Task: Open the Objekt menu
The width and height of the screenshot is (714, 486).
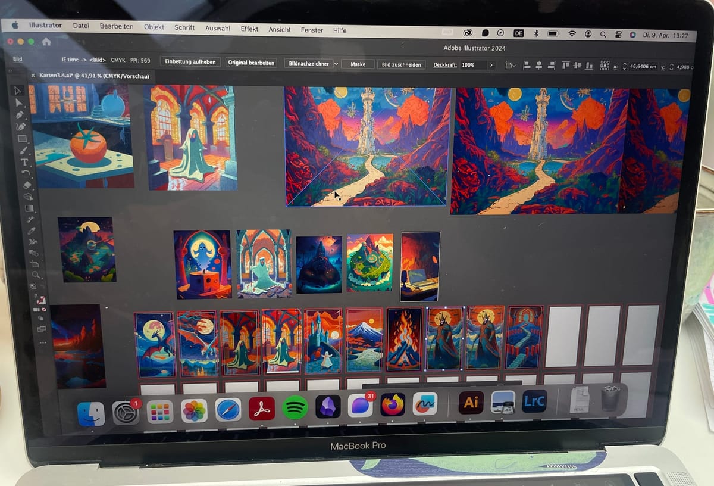Action: pos(154,27)
